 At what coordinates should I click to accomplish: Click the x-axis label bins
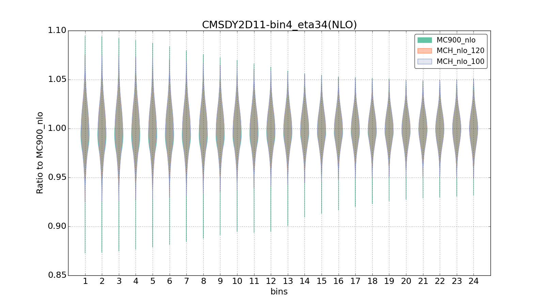[x=279, y=292]
